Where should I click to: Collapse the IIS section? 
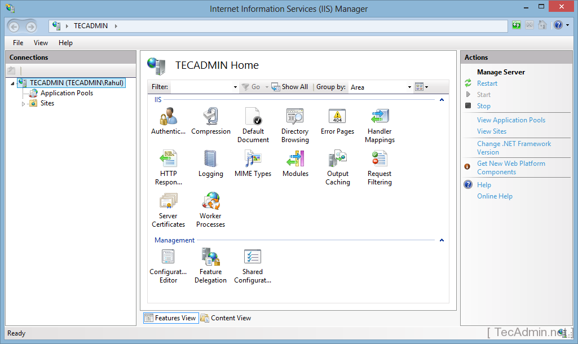442,100
